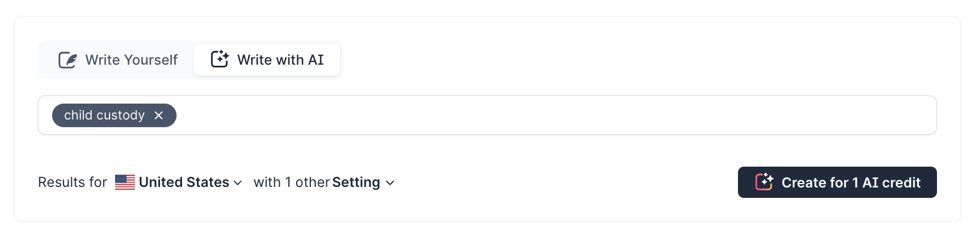Select the Write with AI tab
The height and width of the screenshot is (239, 977).
[x=267, y=60]
